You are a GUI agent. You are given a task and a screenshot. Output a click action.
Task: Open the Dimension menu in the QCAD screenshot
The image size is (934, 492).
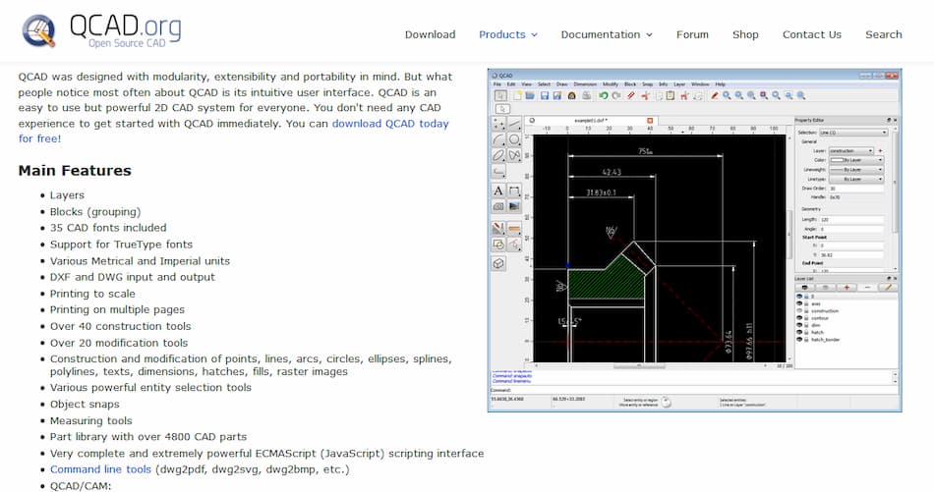click(x=585, y=83)
